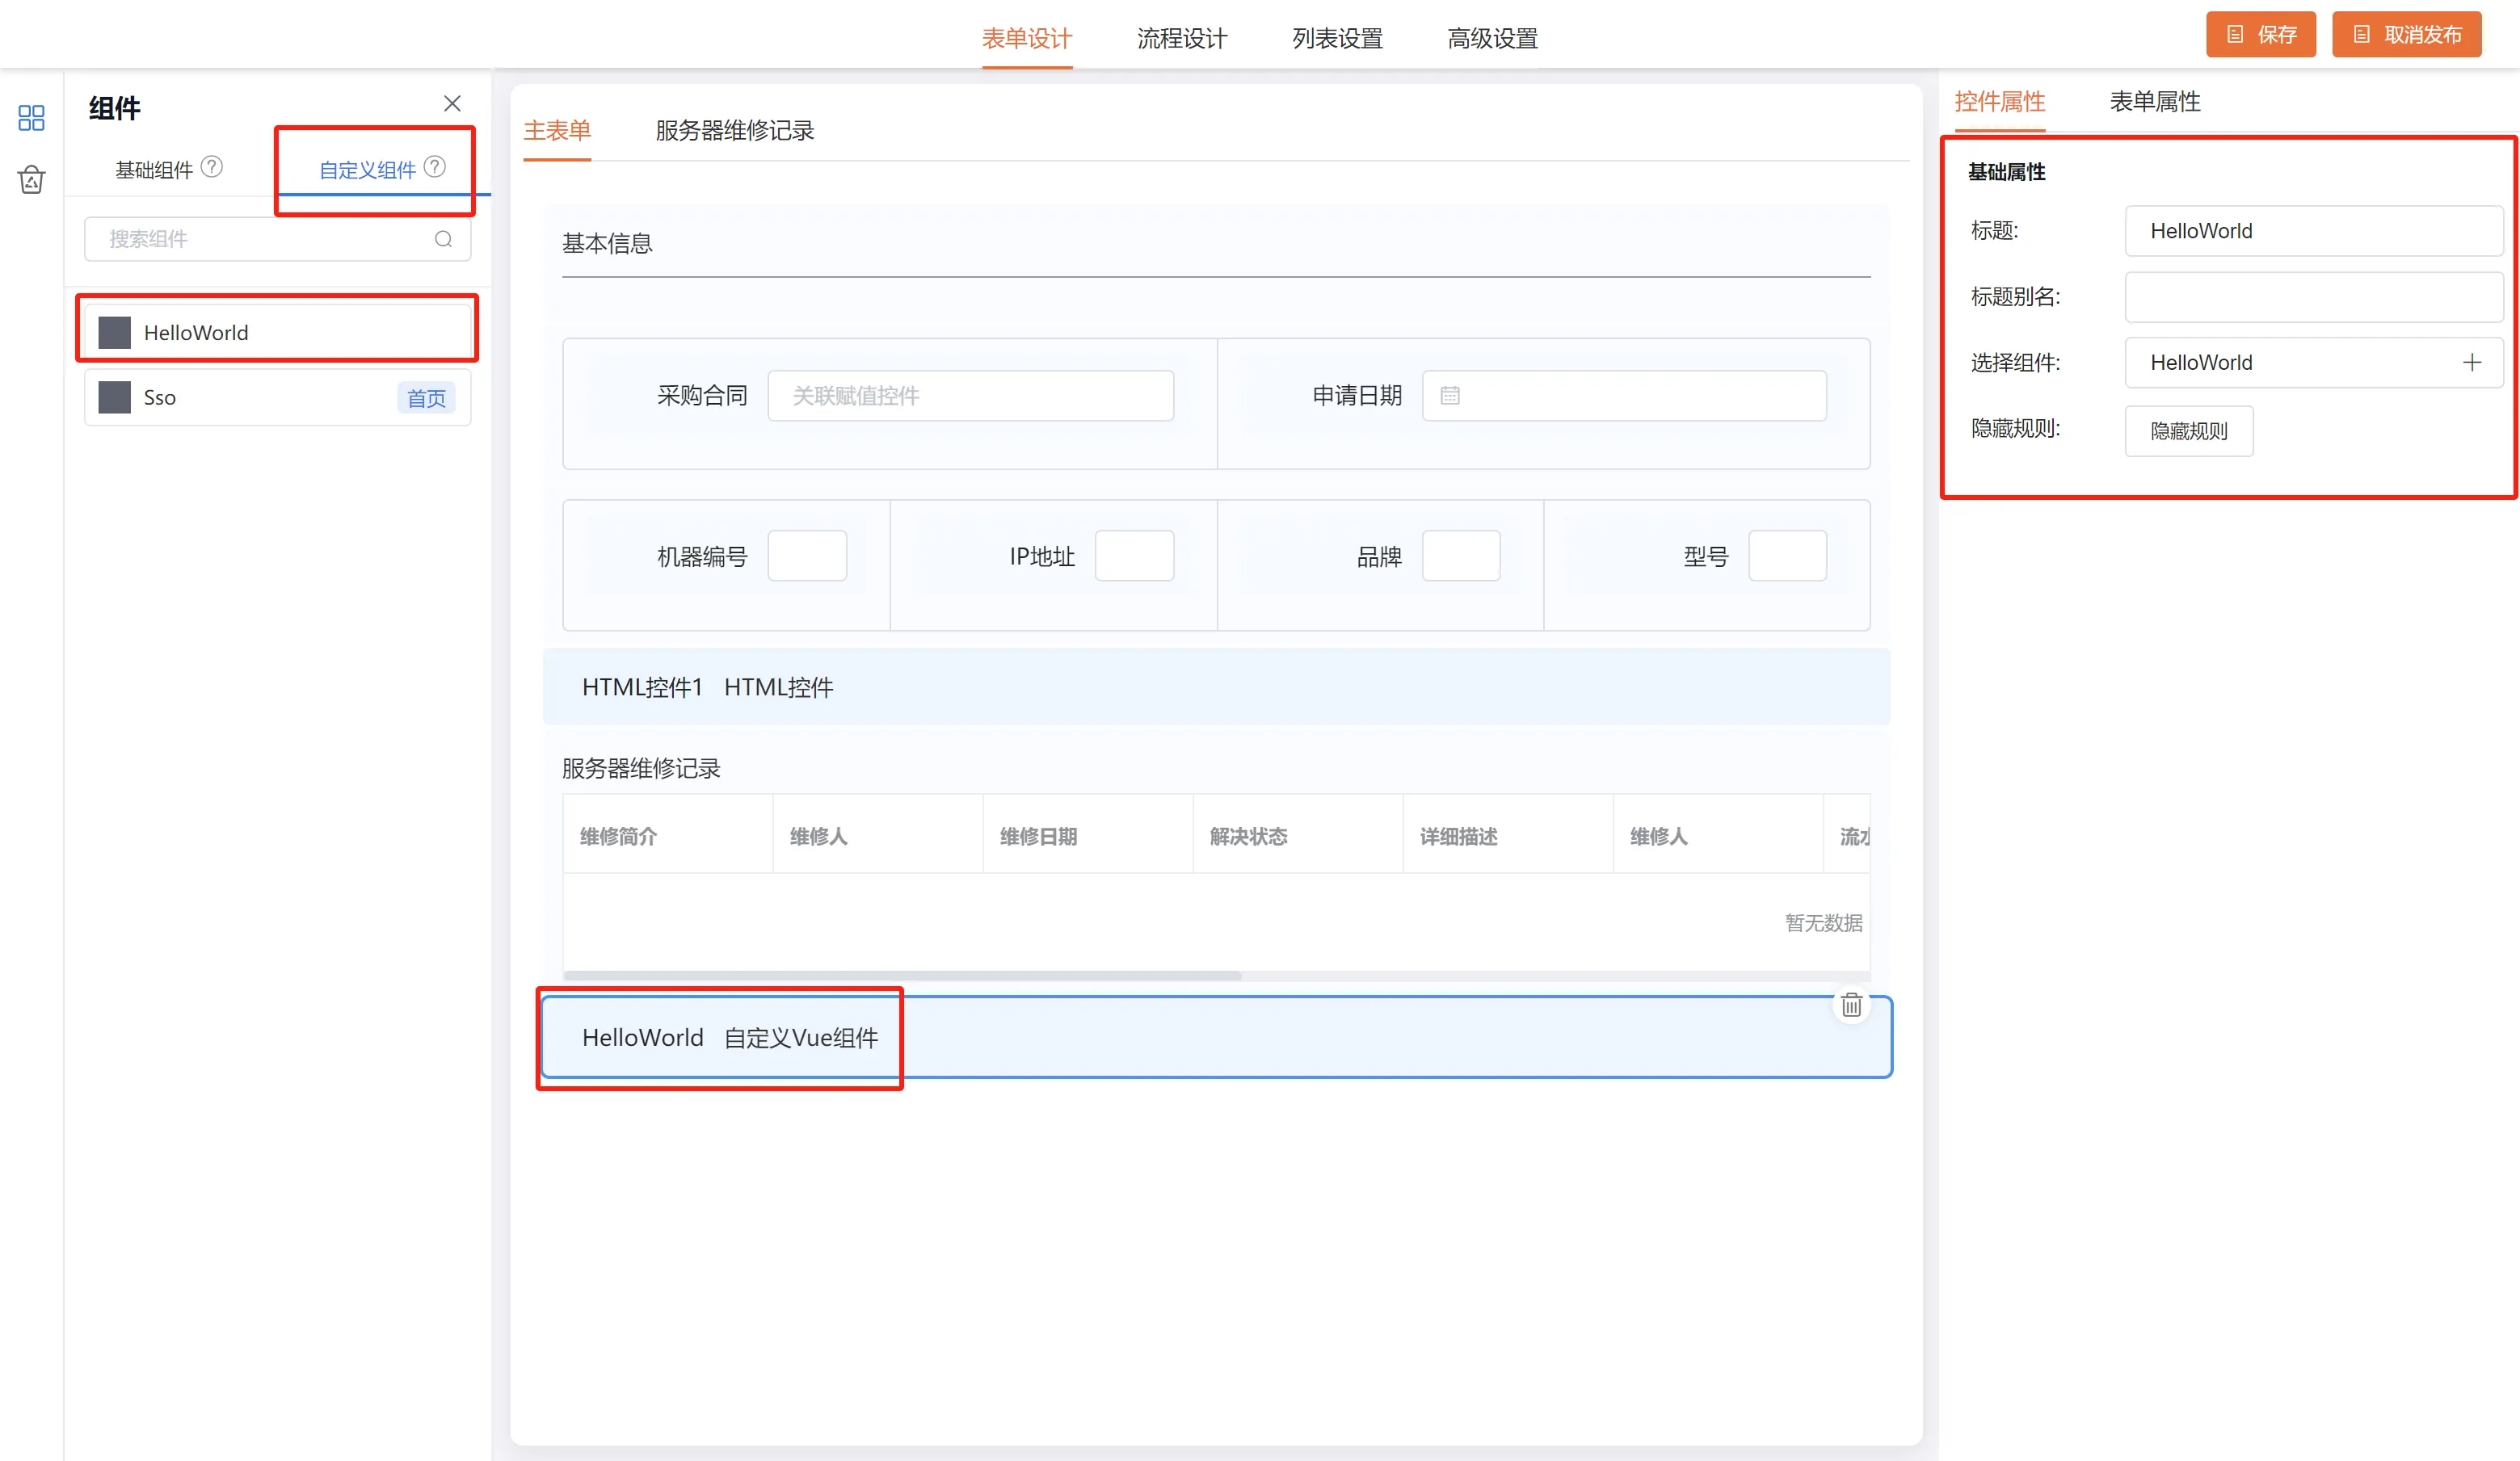Screen dimensions: 2520x1461
Task: Switch to 基础组件 tab
Action: coord(154,170)
